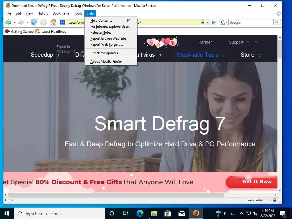
Task: Select Help Contents menu entry
Action: [111, 21]
